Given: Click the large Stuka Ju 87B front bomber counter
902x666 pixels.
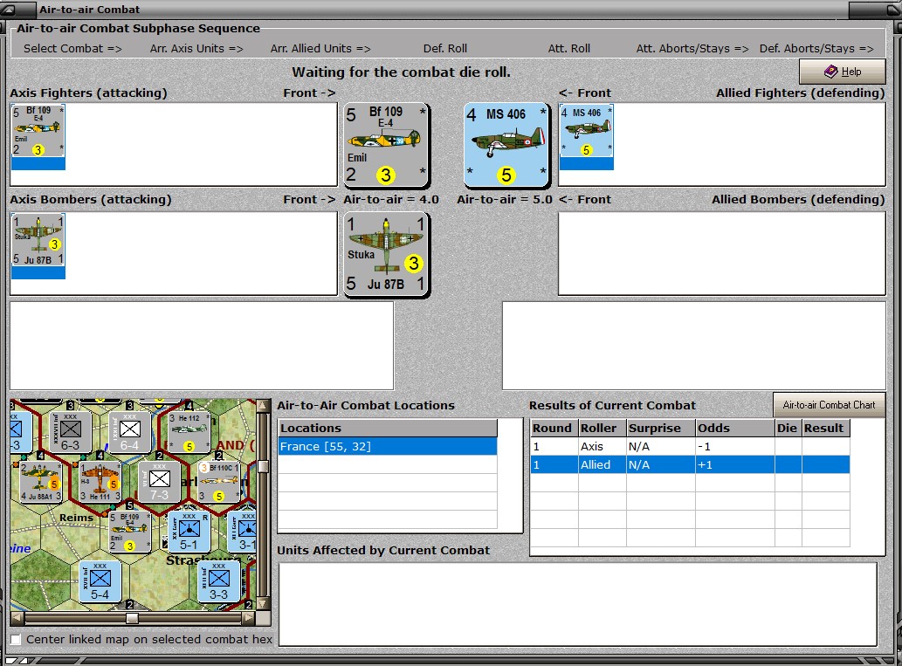Looking at the screenshot, I should coord(386,254).
